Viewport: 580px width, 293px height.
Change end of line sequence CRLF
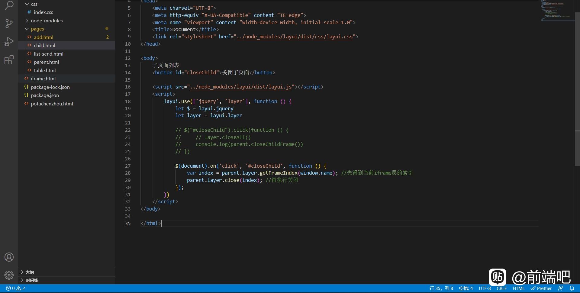click(x=502, y=288)
